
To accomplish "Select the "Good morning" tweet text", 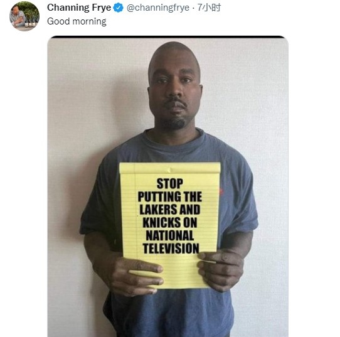I will (x=77, y=21).
